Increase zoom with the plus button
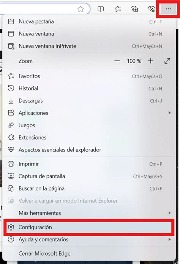Image resolution: width=180 pixels, height=264 pixels. (x=151, y=61)
